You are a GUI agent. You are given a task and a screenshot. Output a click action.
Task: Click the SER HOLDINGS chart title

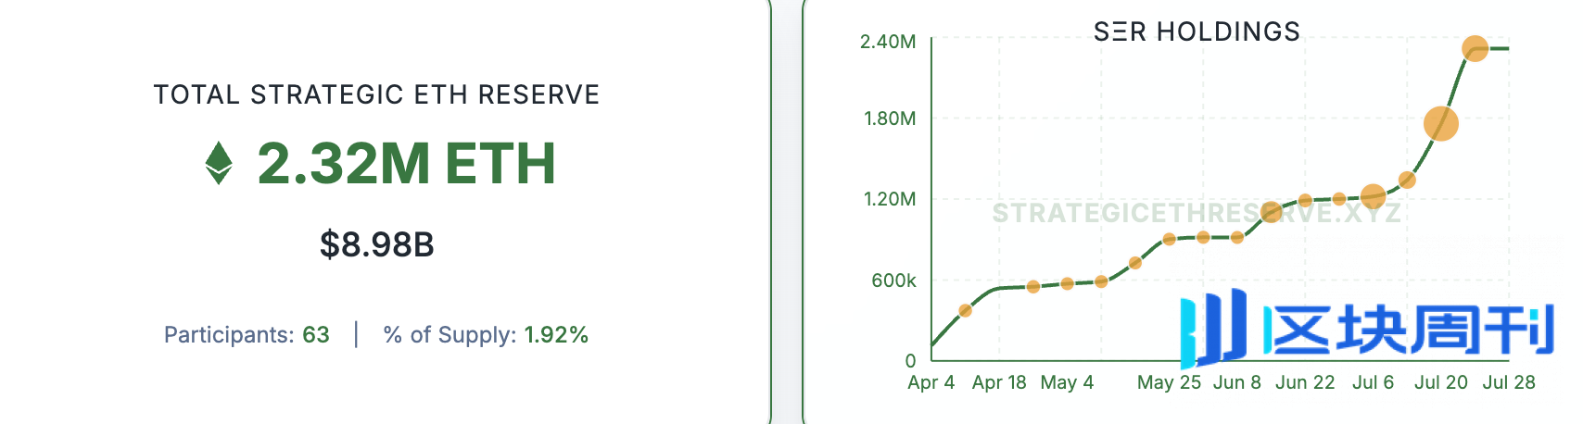(1197, 31)
